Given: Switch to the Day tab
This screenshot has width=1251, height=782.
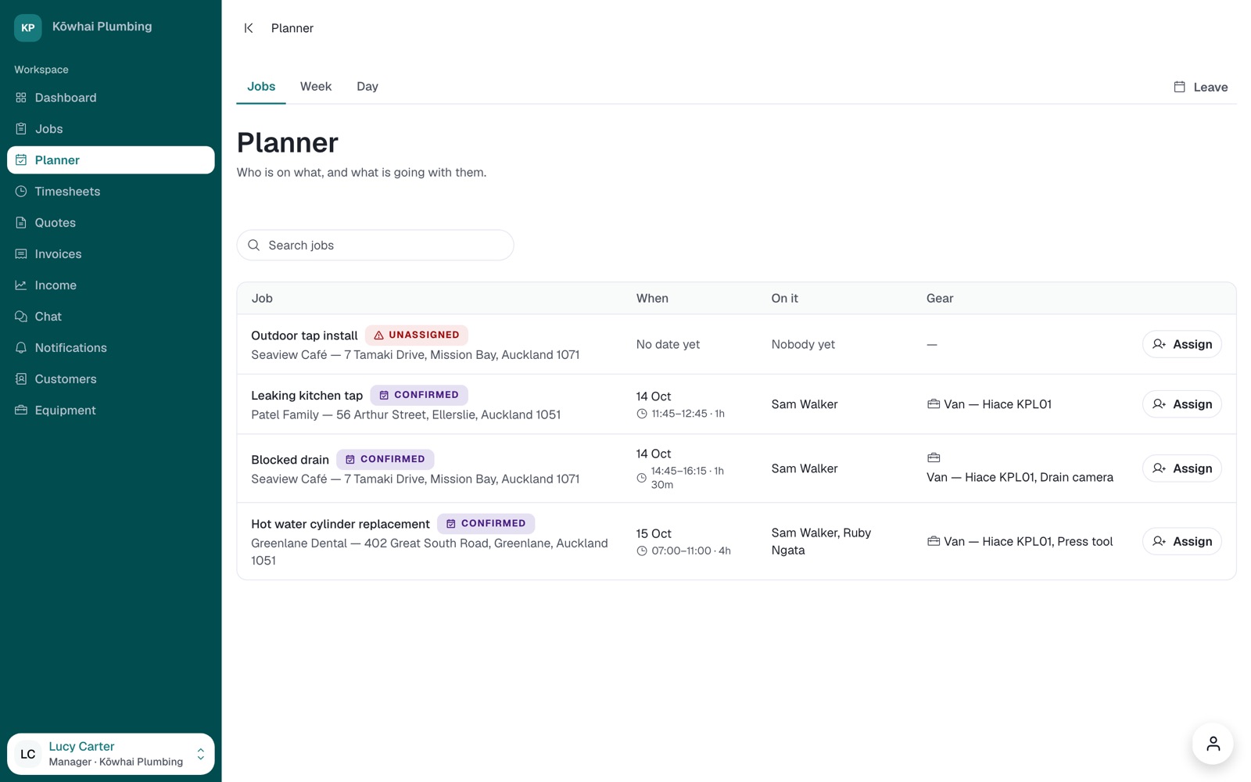Looking at the screenshot, I should 367,87.
